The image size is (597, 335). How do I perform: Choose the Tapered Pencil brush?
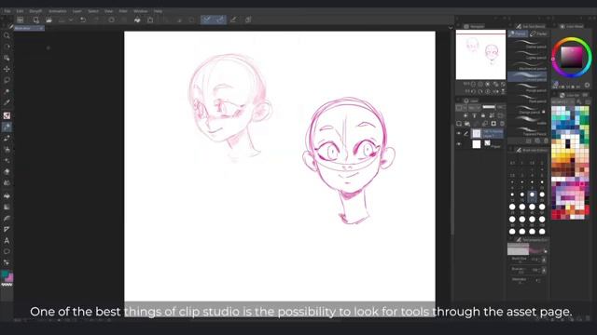528,131
